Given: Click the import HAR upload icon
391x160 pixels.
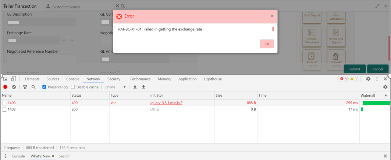Looking at the screenshot, I should coord(135,87).
